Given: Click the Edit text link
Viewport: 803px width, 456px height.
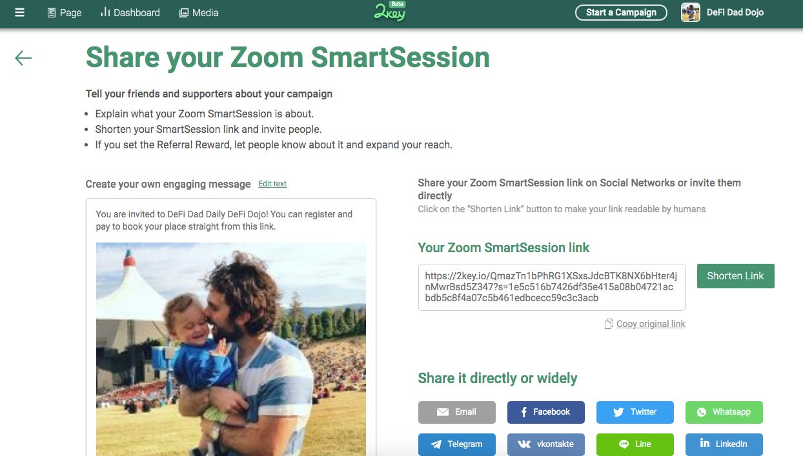Looking at the screenshot, I should [272, 184].
